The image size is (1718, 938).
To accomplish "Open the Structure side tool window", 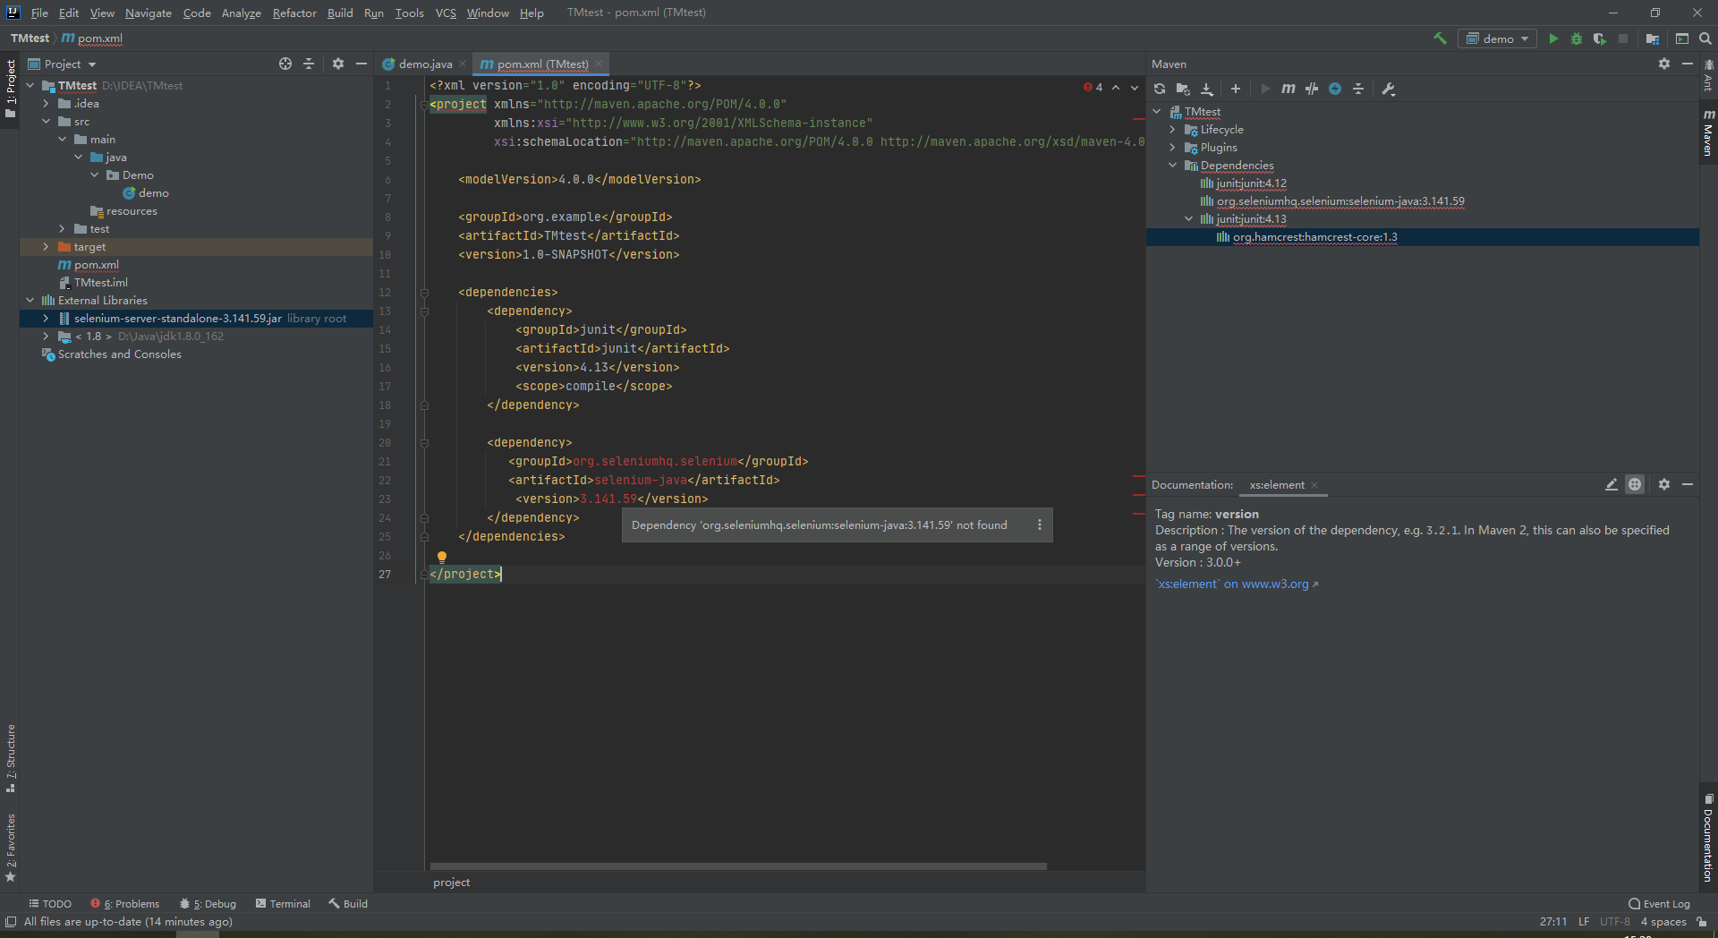I will pos(11,758).
